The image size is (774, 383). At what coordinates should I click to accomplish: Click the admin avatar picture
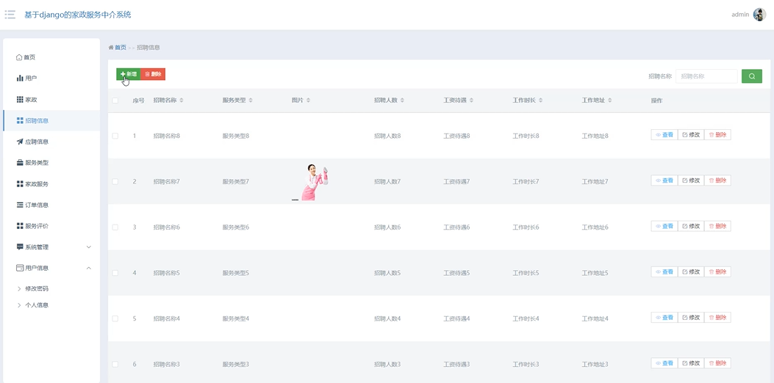(759, 15)
